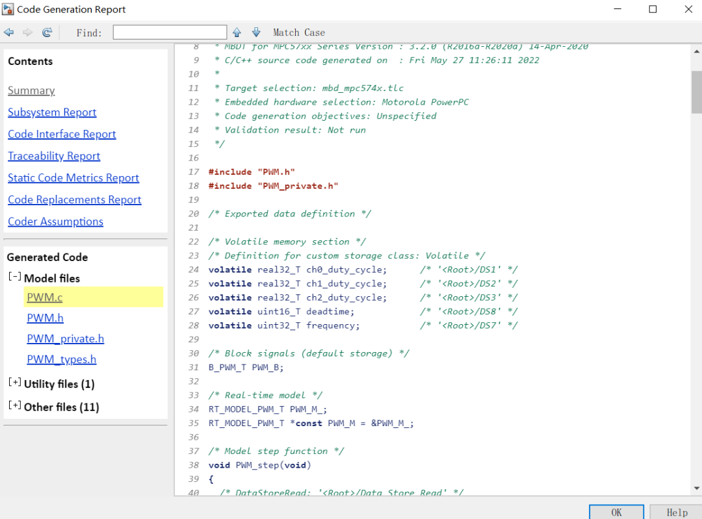Maximize the Code Generation Report window
This screenshot has height=519, width=702.
(653, 9)
